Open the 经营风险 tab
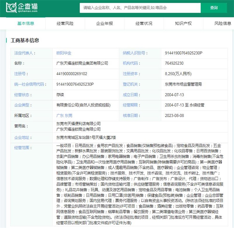The width and height of the screenshot is (234, 228). point(65,23)
